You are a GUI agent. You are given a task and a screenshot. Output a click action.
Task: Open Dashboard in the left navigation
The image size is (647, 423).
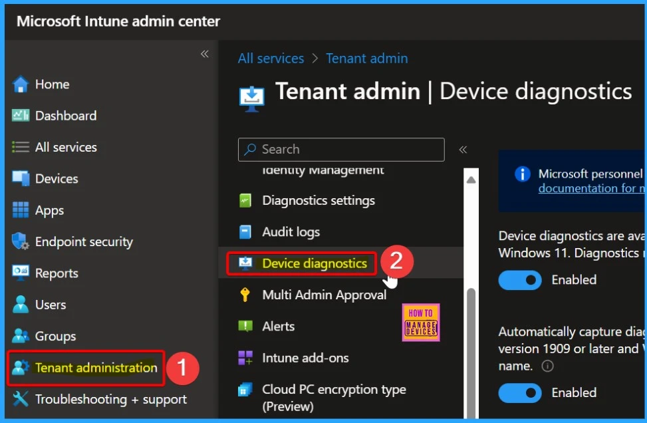click(66, 116)
